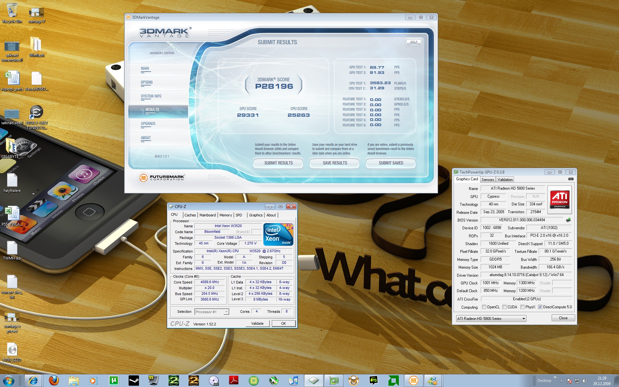The height and width of the screenshot is (387, 619).
Task: Switch to the Mainboard tab in CPU-Z
Action: [x=208, y=215]
